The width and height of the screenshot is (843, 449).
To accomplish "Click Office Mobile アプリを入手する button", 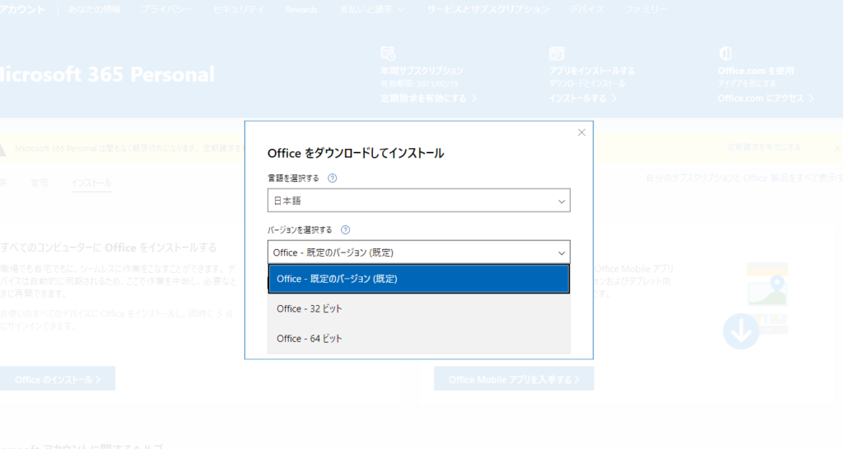I will point(514,378).
